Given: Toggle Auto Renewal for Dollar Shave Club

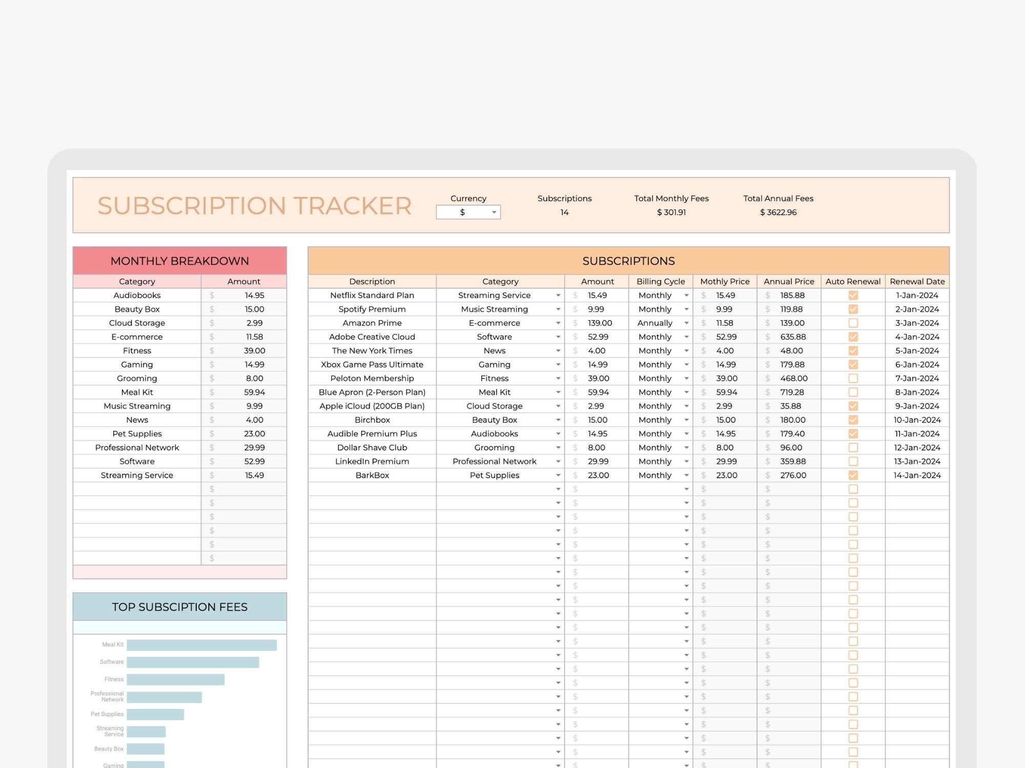Looking at the screenshot, I should point(853,447).
